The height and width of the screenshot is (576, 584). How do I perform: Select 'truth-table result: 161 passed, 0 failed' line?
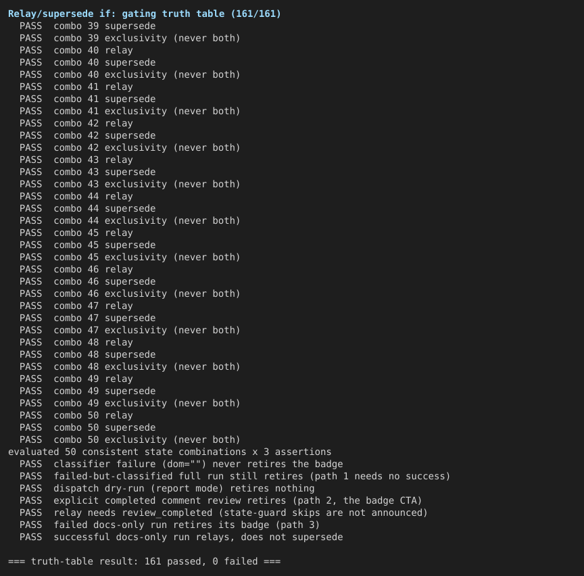(x=145, y=562)
